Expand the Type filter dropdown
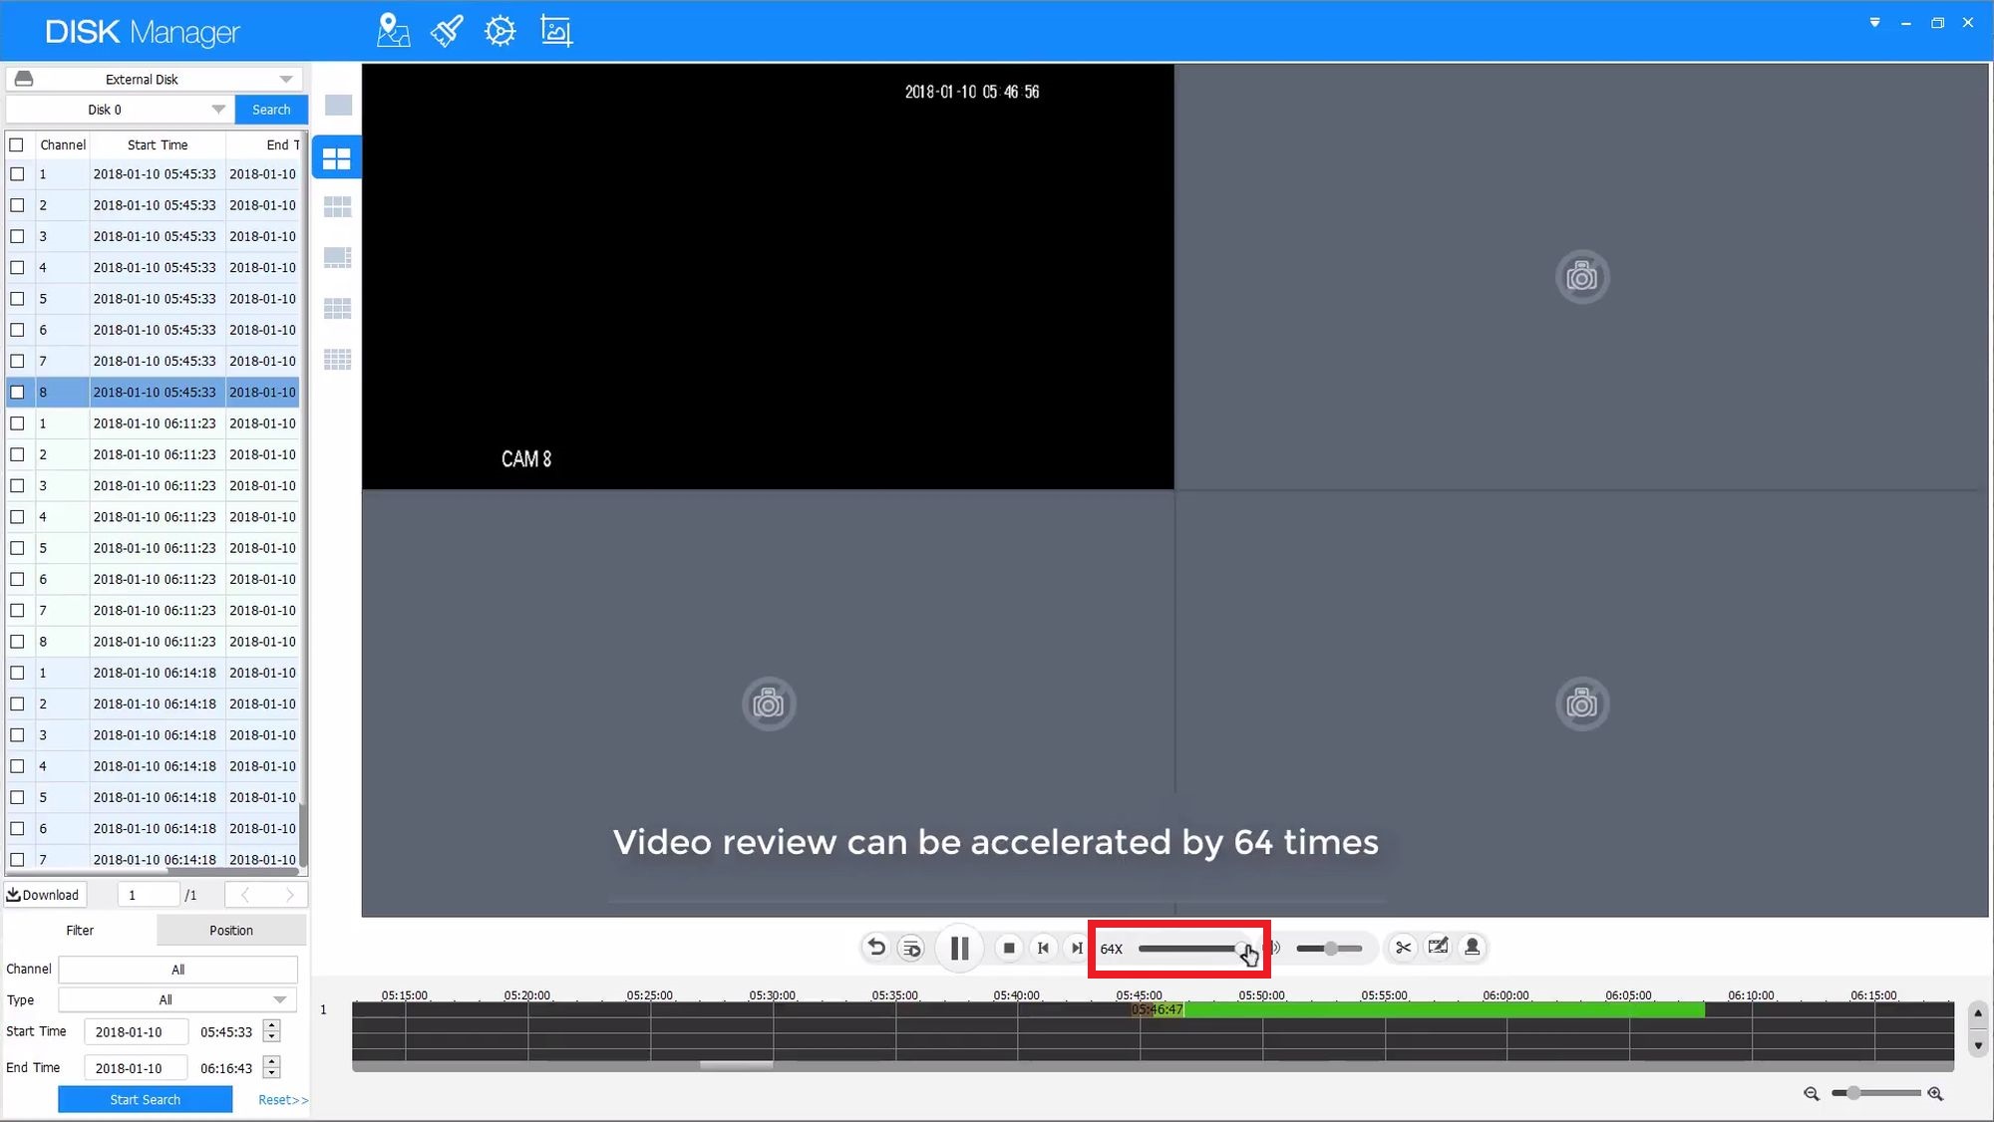The height and width of the screenshot is (1122, 1994). pyautogui.click(x=280, y=999)
